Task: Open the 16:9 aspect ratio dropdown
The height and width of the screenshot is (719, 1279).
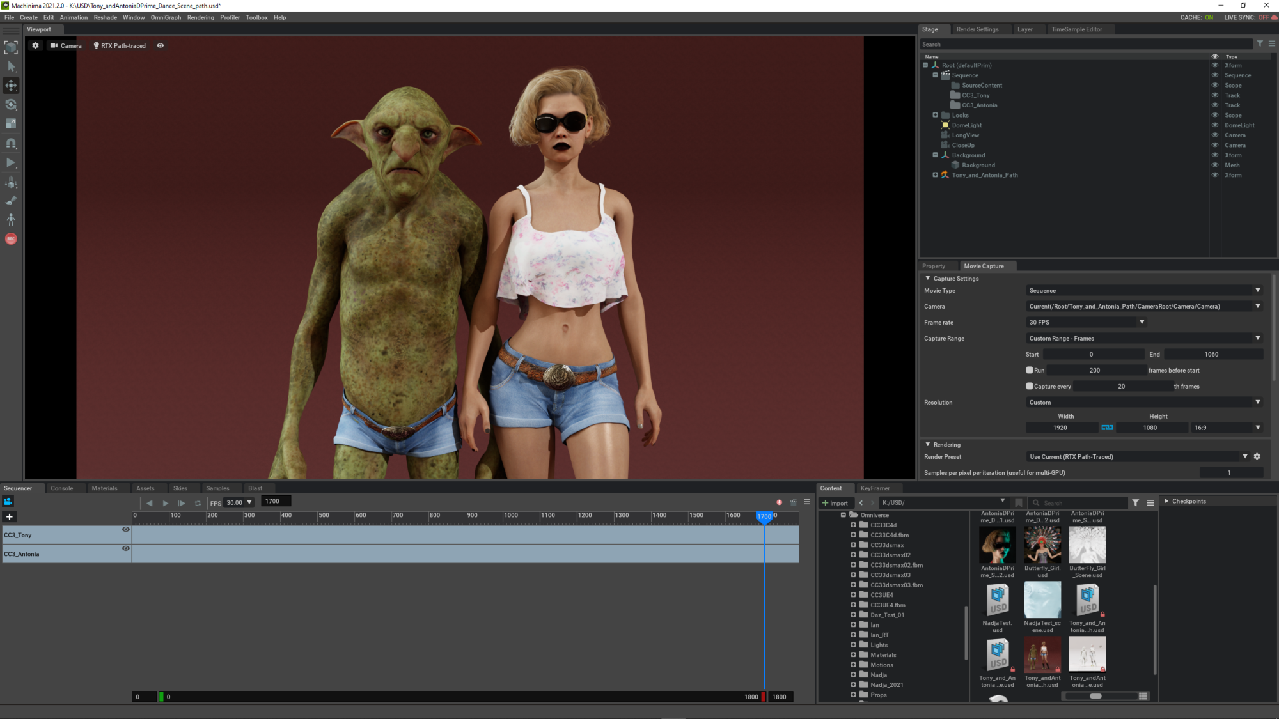Action: [1227, 428]
